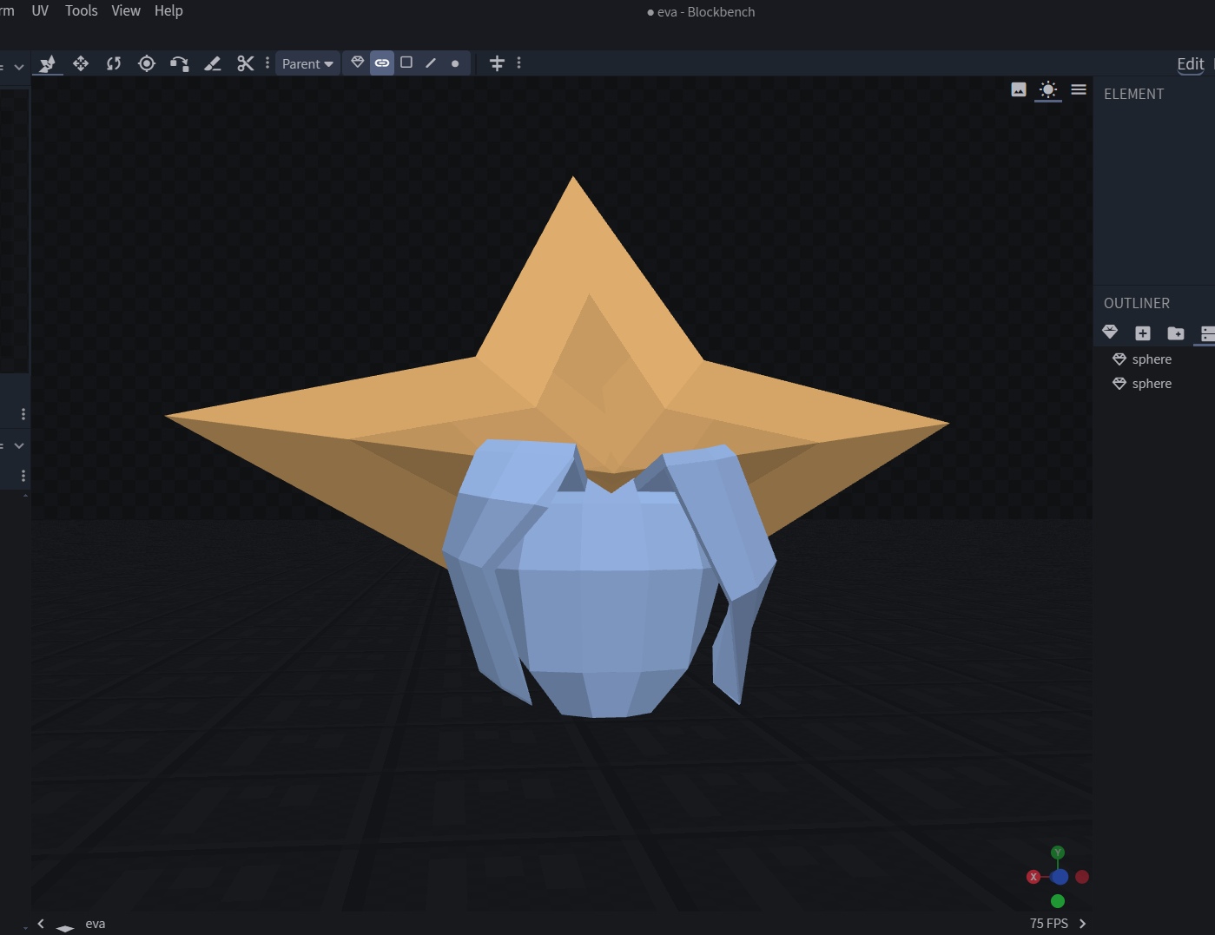Toggle viewport shading with the sun icon
The width and height of the screenshot is (1215, 935).
(1048, 89)
